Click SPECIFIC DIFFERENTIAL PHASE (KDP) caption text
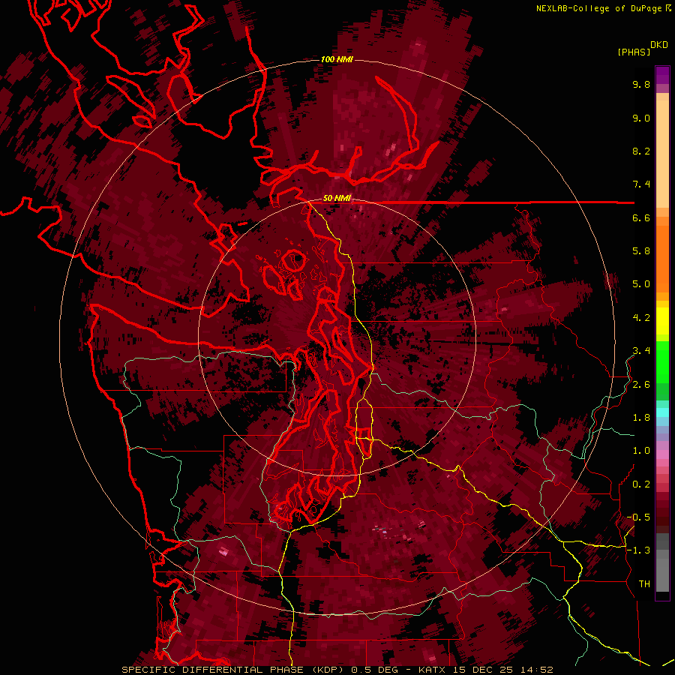 click(x=234, y=670)
